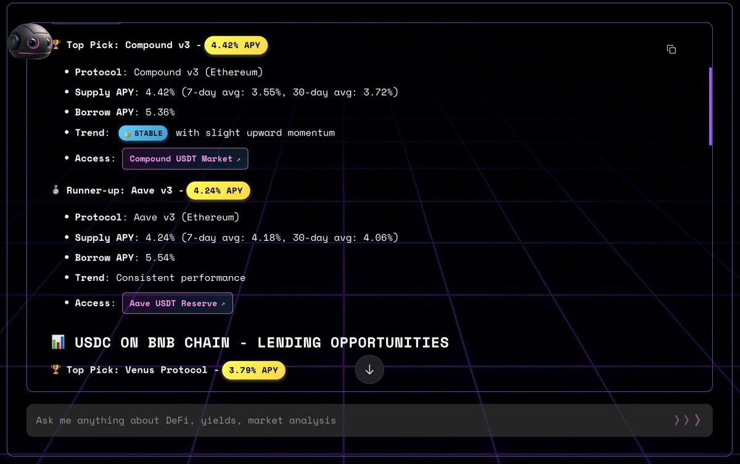Image resolution: width=740 pixels, height=464 pixels.
Task: Click 'USDC ON BNB CHAIN - LENDING OPPORTUNITIES' heading
Action: 261,342
